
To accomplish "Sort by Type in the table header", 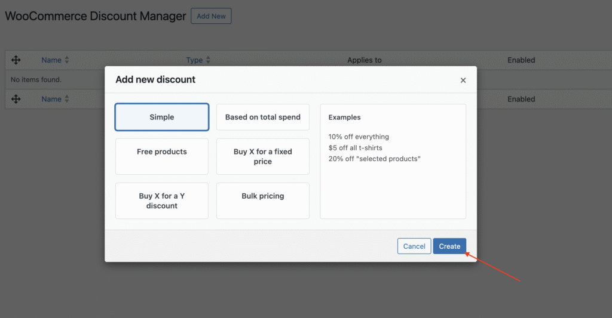I will (x=198, y=60).
